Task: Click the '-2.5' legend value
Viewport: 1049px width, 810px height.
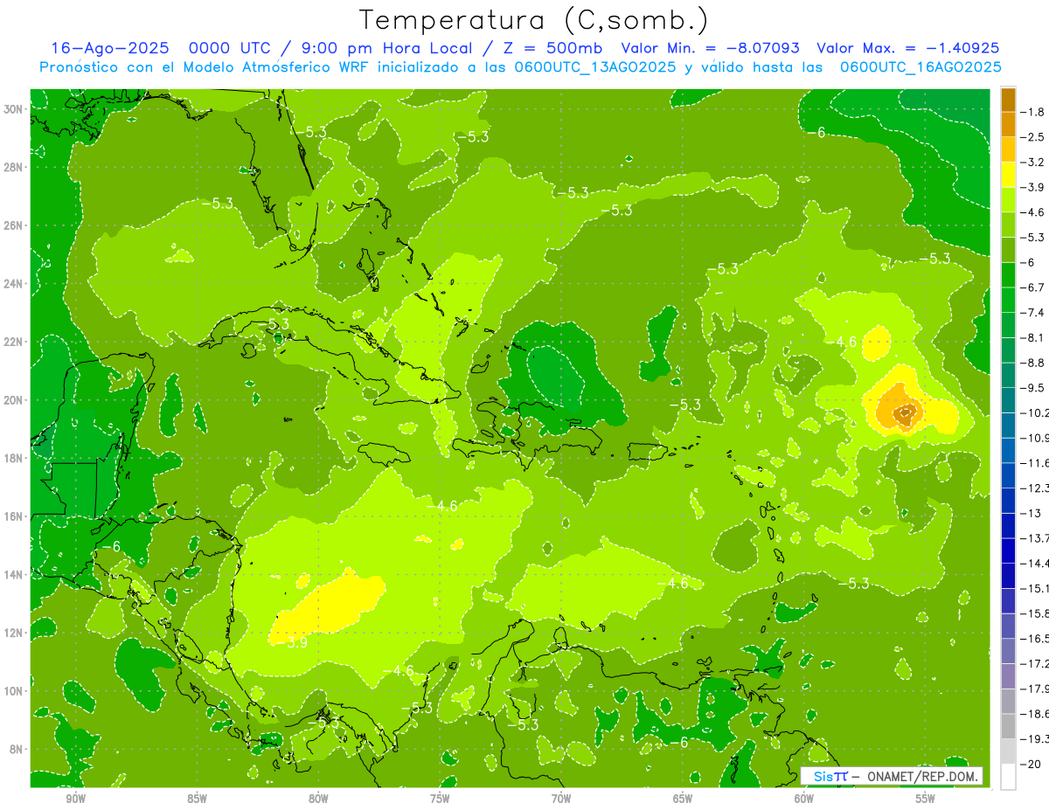Action: coord(1032,137)
